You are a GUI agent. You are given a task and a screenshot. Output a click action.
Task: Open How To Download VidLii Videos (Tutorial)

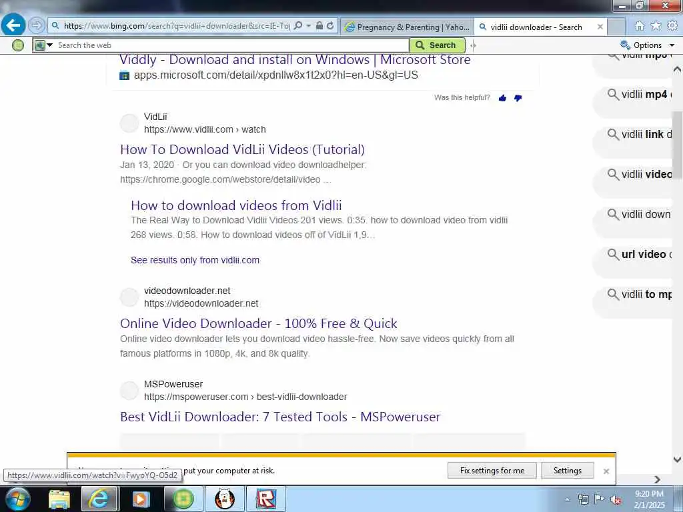tap(242, 149)
